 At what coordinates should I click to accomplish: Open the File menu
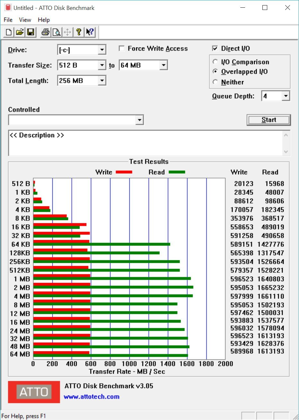(8, 20)
